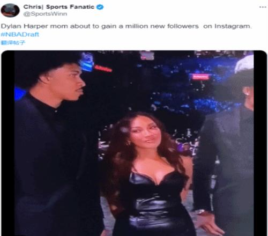
Task: Click the word "Instagram" in the post text
Action: (x=233, y=26)
